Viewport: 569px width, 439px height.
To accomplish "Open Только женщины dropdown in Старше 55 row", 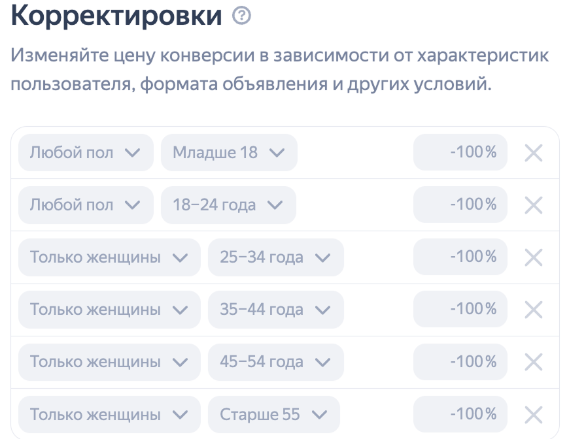I will coord(109,414).
